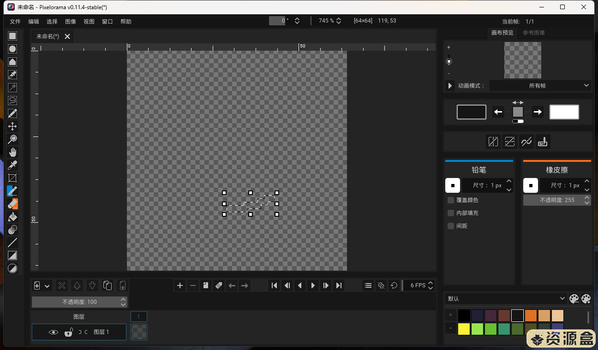
Task: Adjust the FPS stepper arrows
Action: (431, 285)
